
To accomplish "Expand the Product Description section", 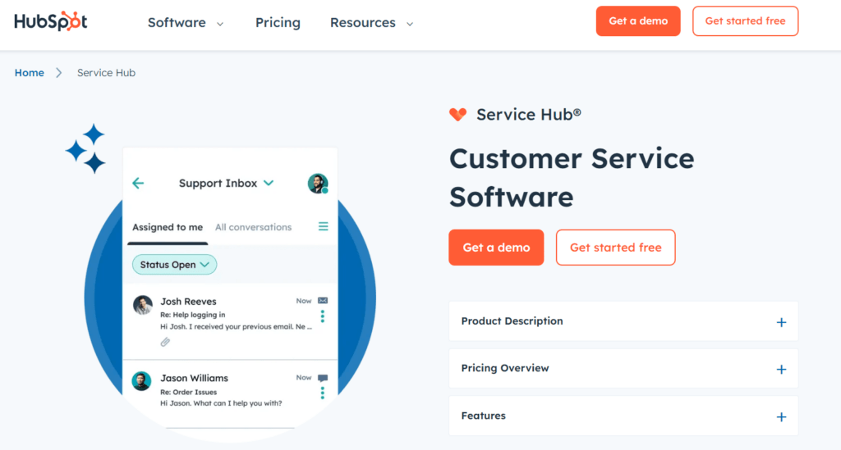I will click(623, 321).
